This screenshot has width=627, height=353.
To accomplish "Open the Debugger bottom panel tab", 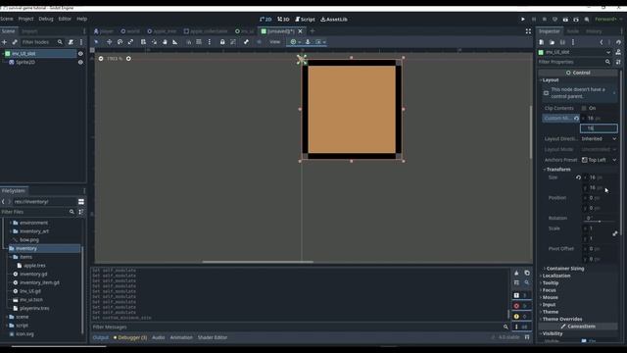I will tap(130, 337).
